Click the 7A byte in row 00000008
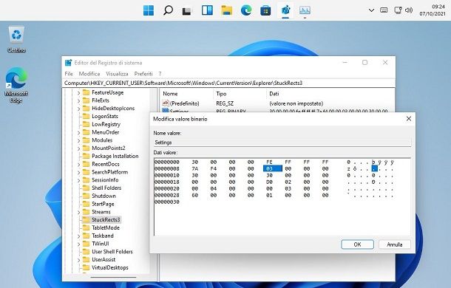 point(194,168)
